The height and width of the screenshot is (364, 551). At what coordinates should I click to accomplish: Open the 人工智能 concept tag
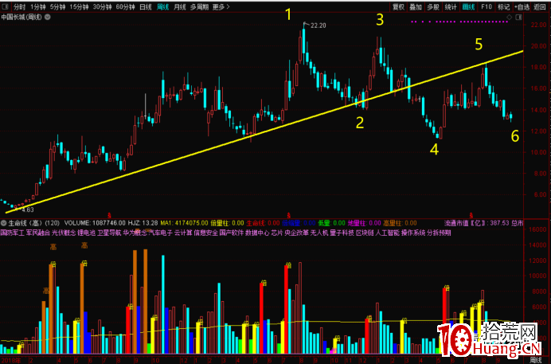[x=387, y=233]
